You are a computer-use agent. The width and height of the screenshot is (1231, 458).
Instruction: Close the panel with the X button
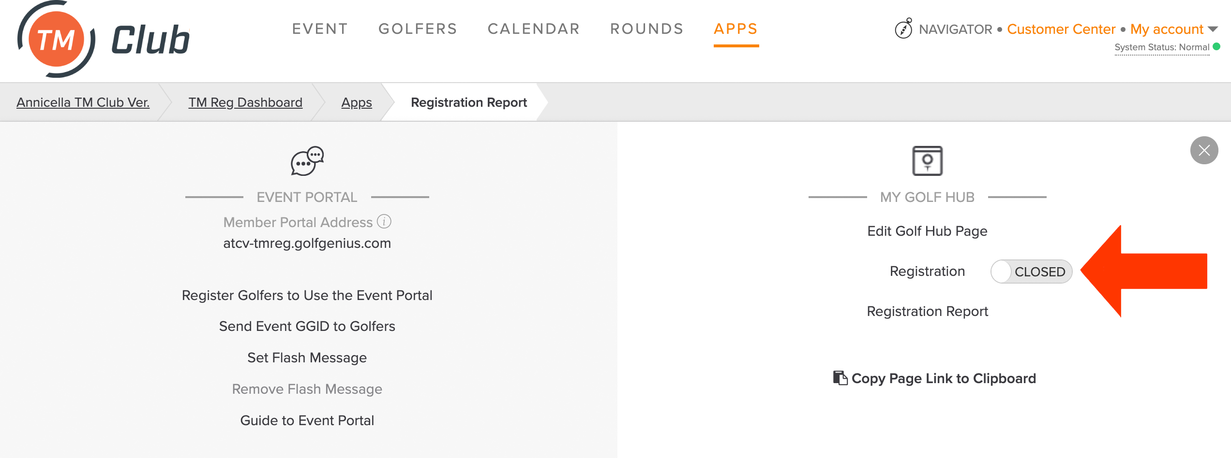coord(1204,150)
